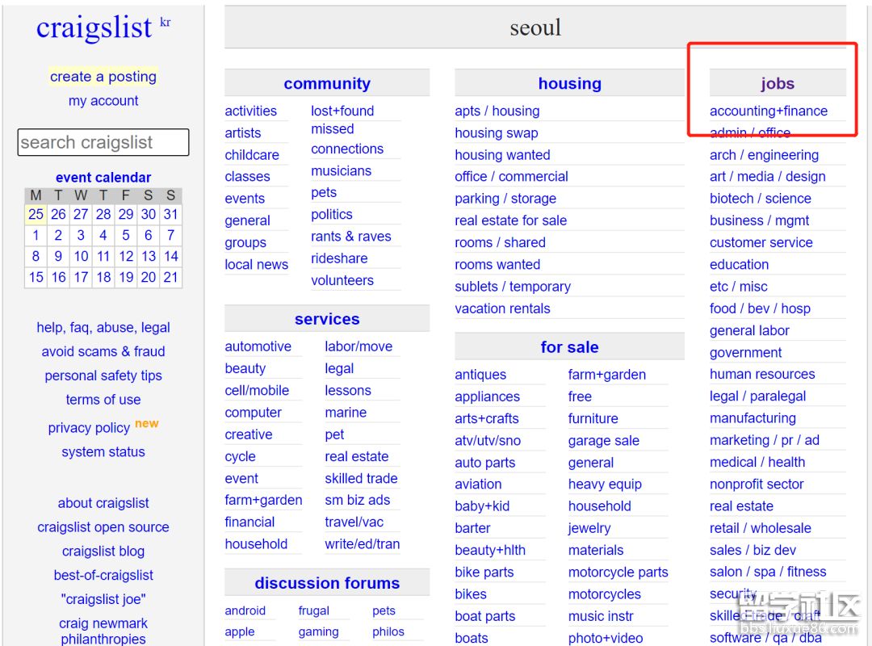The image size is (872, 646).
Task: Open rants & raves
Action: [351, 237]
